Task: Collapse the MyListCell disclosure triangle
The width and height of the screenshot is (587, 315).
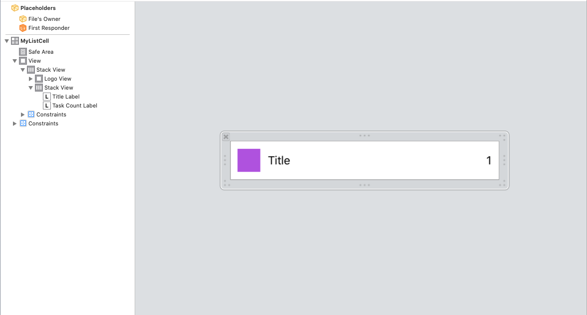Action: click(6, 41)
